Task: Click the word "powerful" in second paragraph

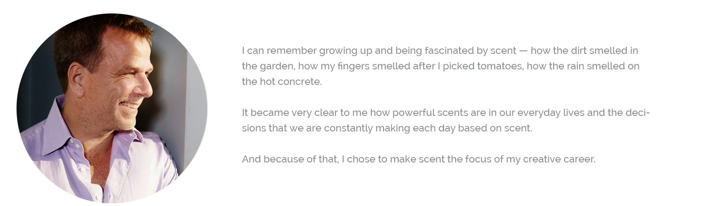Action: click(x=413, y=113)
